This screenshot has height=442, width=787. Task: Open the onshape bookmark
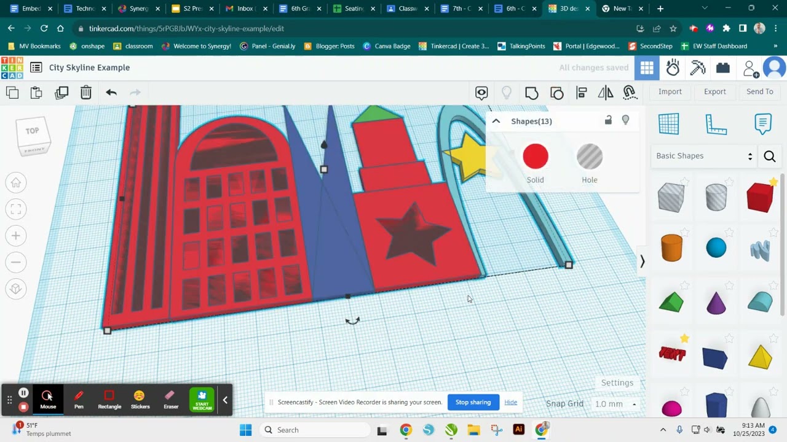coord(87,46)
